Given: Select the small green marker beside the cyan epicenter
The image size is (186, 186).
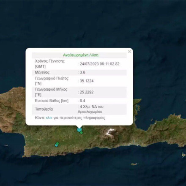Looking at the screenshot, I should (x=81, y=132).
